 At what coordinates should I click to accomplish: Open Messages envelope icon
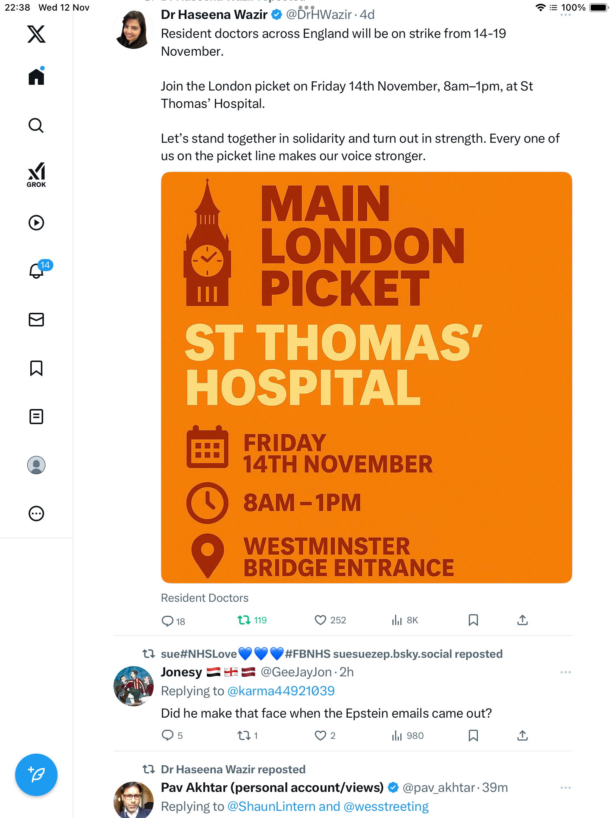pyautogui.click(x=36, y=320)
